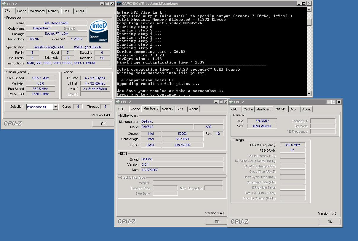358x241 pixels.
Task: Close the cmd.exe window
Action: tap(309, 4)
